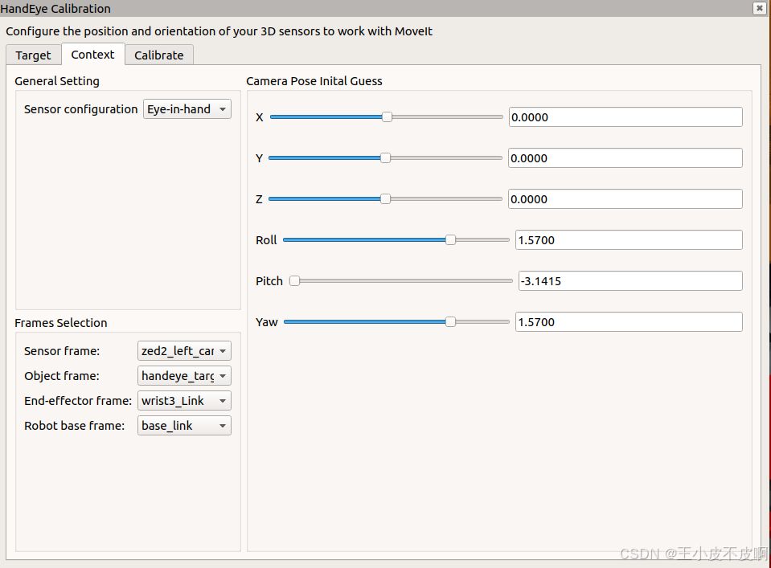Click the 'General Setting' group label

[x=57, y=81]
